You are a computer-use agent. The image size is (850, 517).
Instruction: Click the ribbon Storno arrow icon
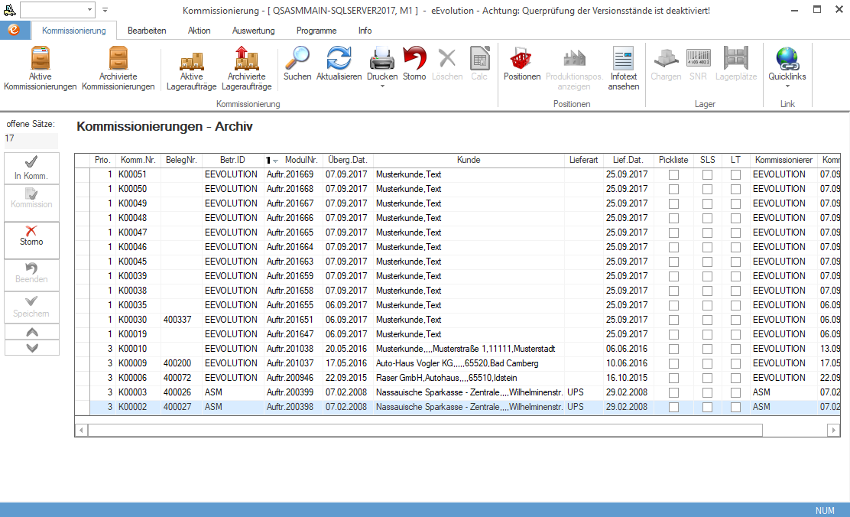[414, 58]
